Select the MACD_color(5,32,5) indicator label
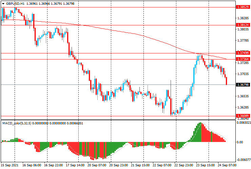Viewport: 251px width, 169px height. click(x=17, y=123)
